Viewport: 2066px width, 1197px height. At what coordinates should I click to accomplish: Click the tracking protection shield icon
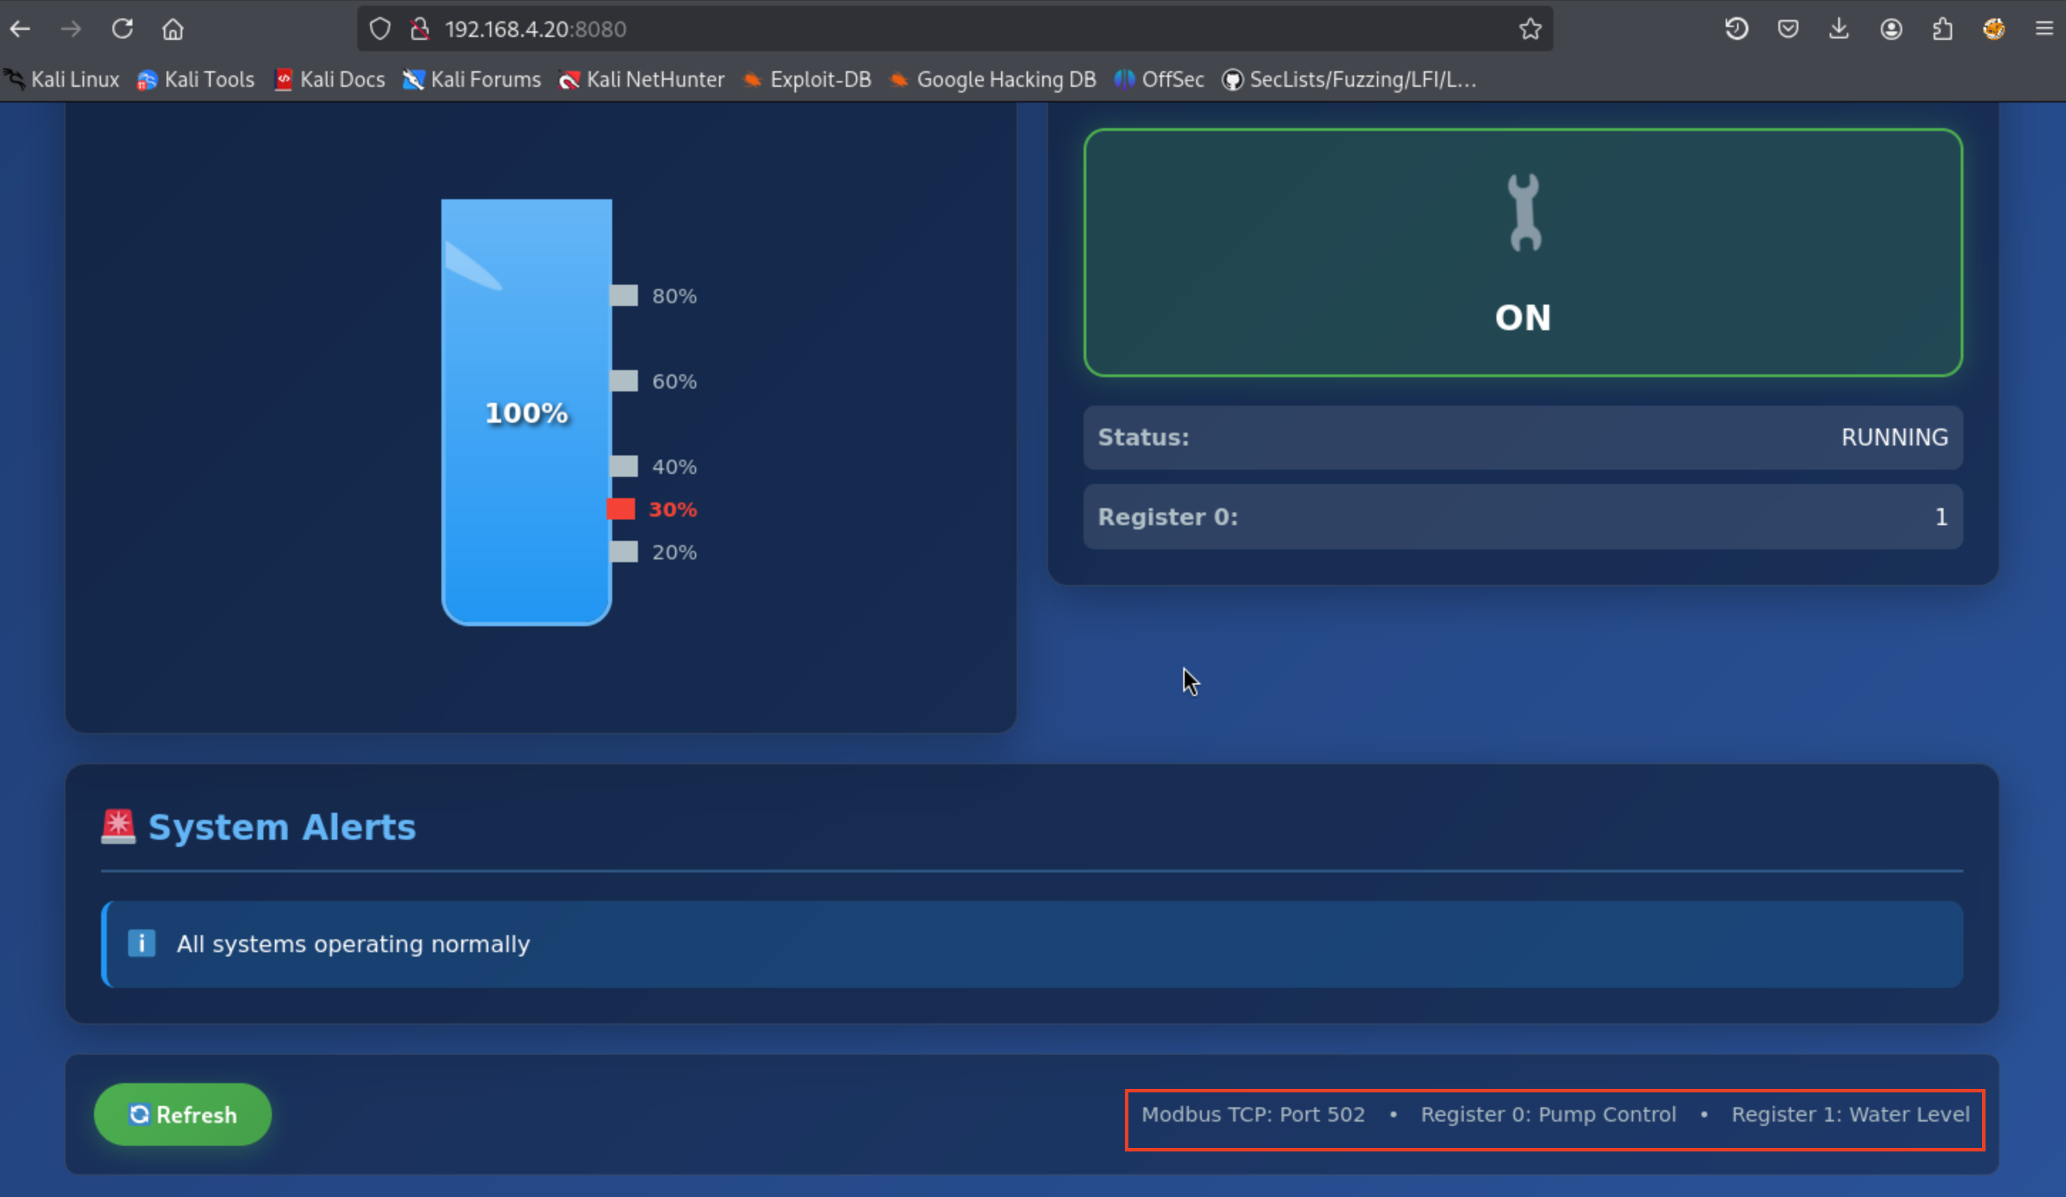[379, 29]
